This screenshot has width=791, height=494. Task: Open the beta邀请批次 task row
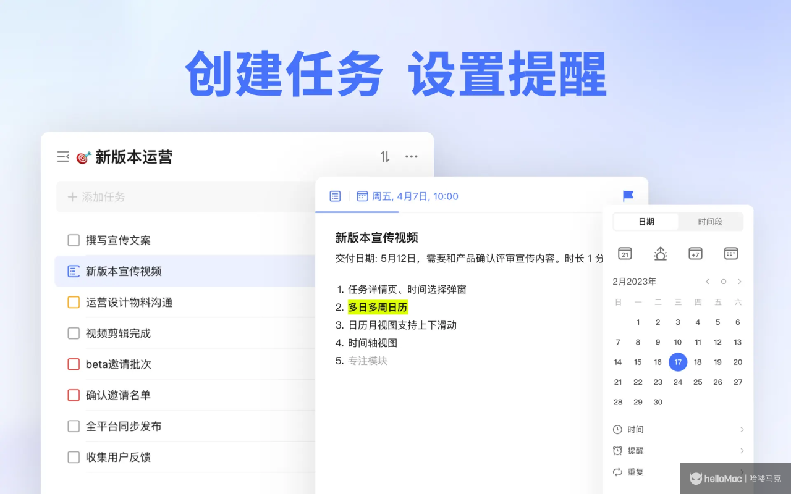pyautogui.click(x=185, y=364)
